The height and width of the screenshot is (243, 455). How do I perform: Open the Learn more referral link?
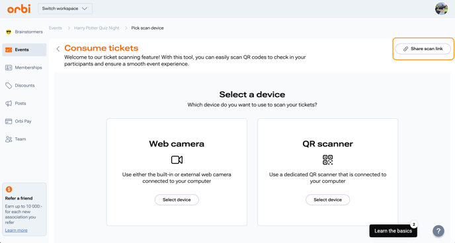point(17,230)
